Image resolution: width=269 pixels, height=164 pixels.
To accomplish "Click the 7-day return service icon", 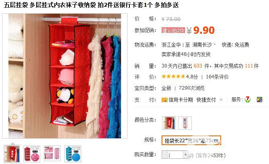I will 247,100.
